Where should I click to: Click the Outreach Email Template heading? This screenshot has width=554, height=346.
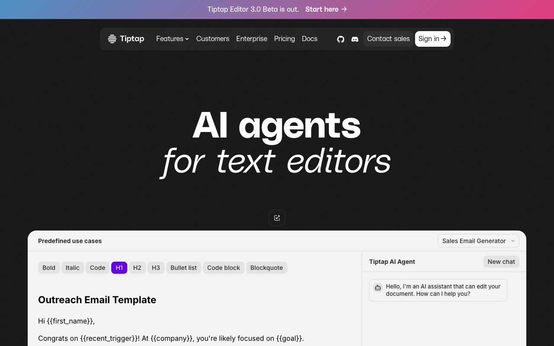[x=97, y=300]
